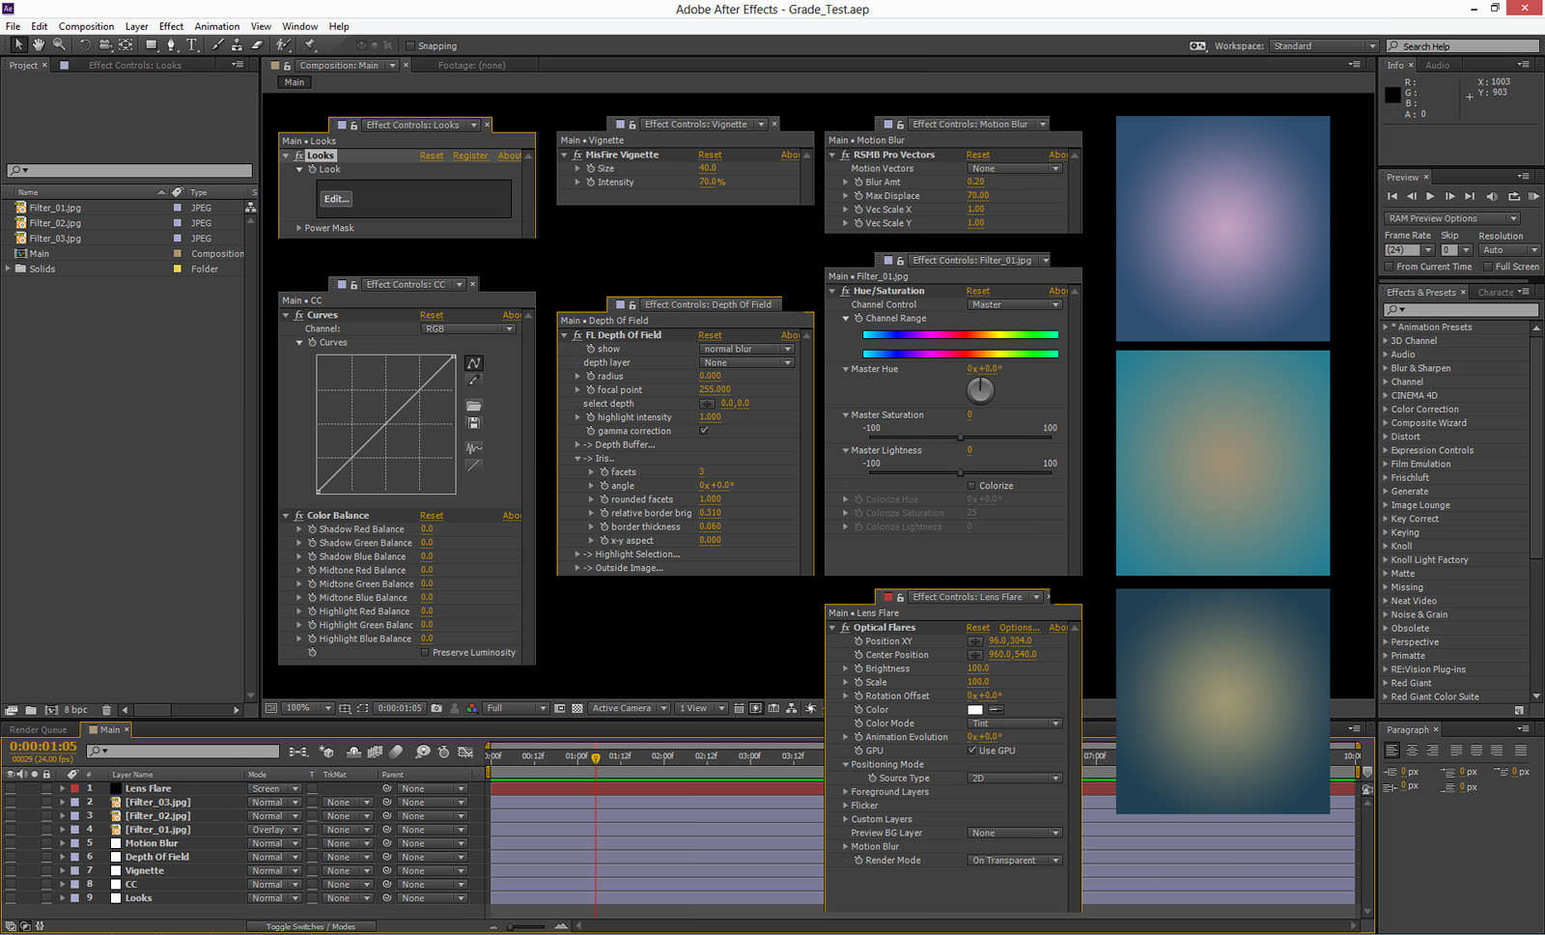Enable motion blur switch in timeline
The height and width of the screenshot is (935, 1545).
tap(396, 751)
